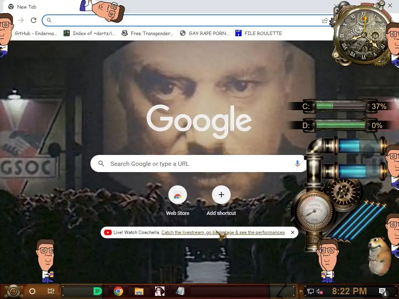399x299 pixels.
Task: Click the Index of ~dartz bookmark favicon
Action: pos(66,33)
